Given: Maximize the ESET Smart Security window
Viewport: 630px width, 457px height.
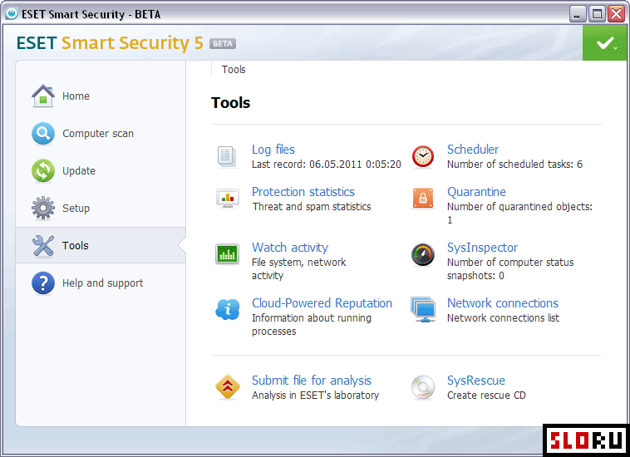Looking at the screenshot, I should (x=597, y=14).
